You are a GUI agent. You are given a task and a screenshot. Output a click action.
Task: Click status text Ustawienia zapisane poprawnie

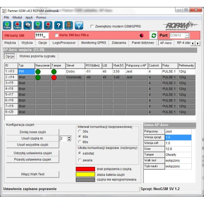click(x=30, y=189)
